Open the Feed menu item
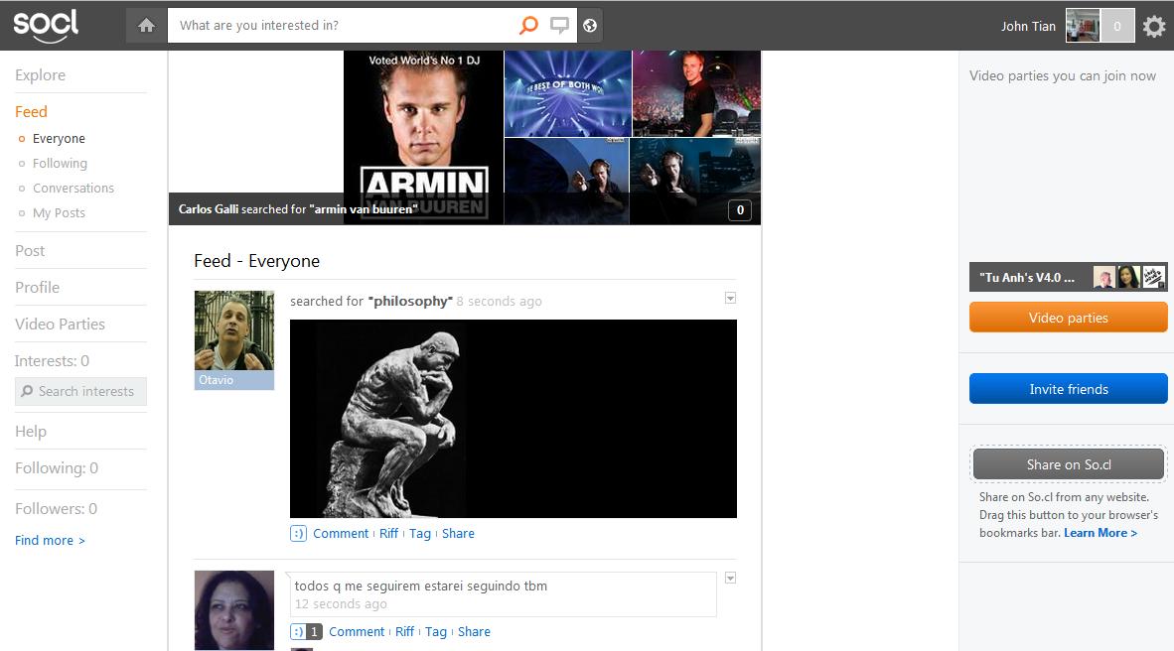 [x=32, y=111]
